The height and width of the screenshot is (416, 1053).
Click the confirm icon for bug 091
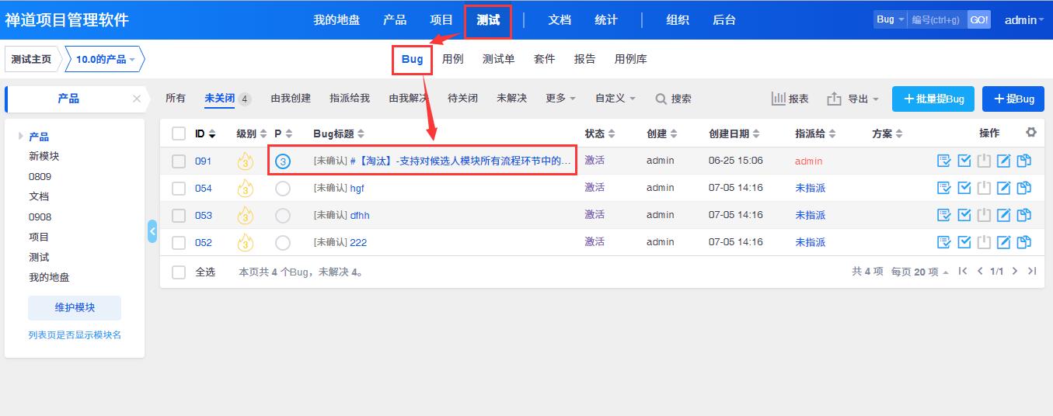coord(944,161)
